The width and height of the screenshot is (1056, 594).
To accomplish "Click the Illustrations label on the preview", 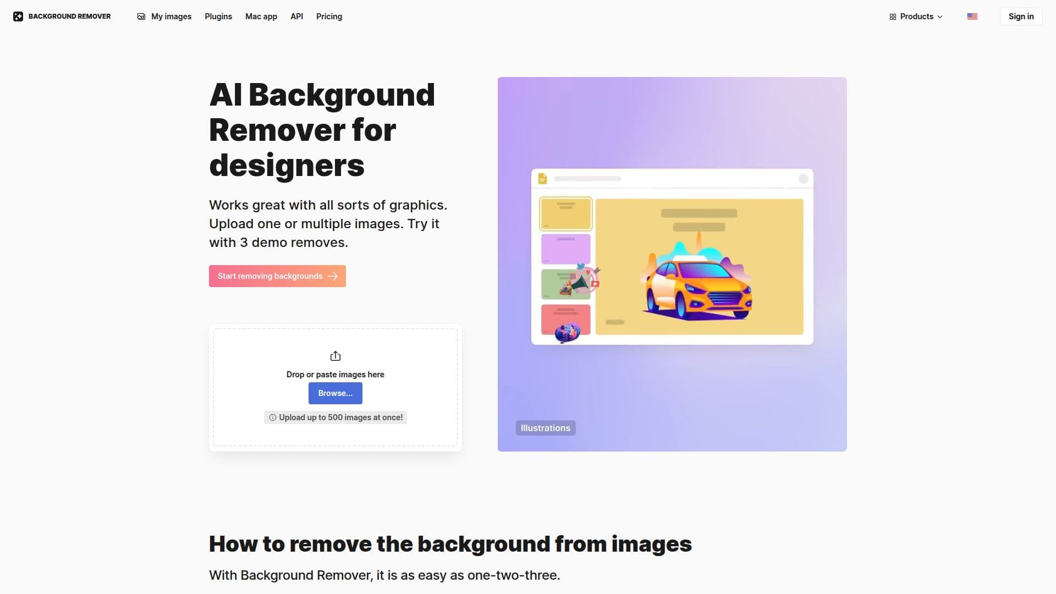I will pyautogui.click(x=546, y=428).
